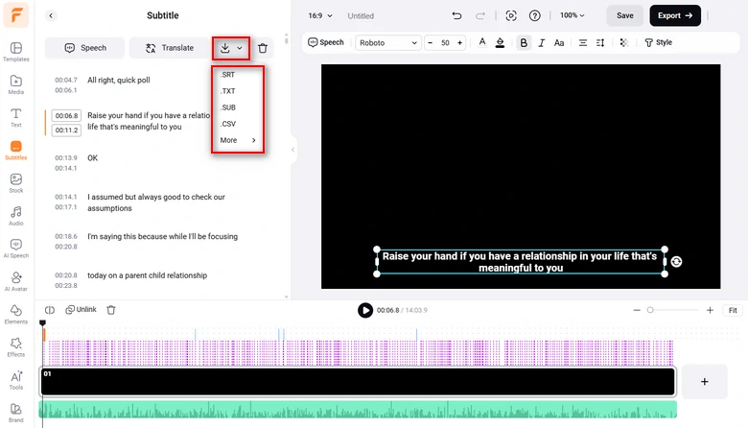Edit the 00:06.8 start time field
This screenshot has width=748, height=428.
[x=66, y=115]
